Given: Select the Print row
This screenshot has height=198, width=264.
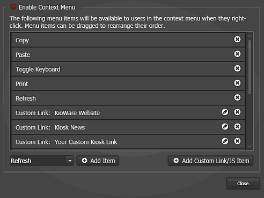Looking at the screenshot, I should (128, 83).
